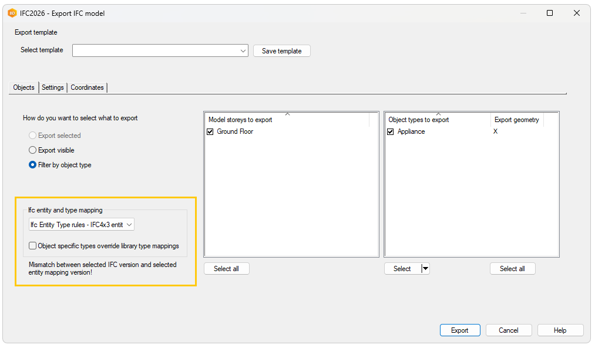This screenshot has width=595, height=348.
Task: Toggle the Appliance object type checkbox
Action: [391, 132]
